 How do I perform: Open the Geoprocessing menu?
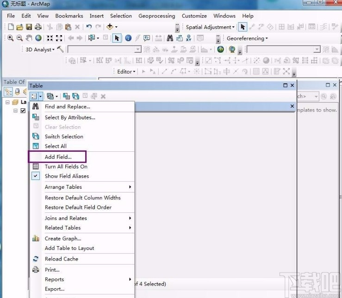(157, 16)
